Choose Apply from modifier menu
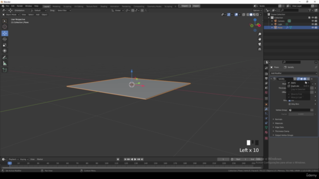 point(298,83)
